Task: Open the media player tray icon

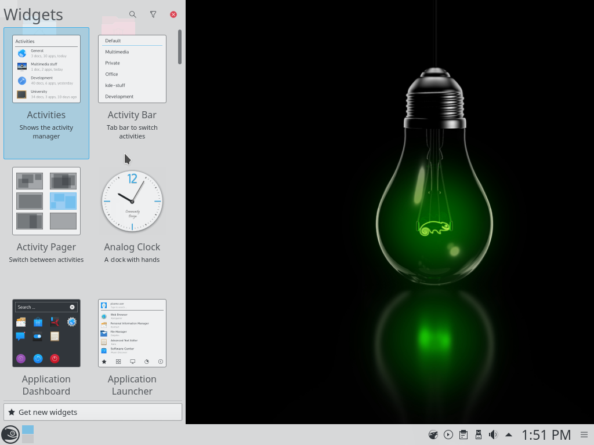Action: [x=448, y=435]
